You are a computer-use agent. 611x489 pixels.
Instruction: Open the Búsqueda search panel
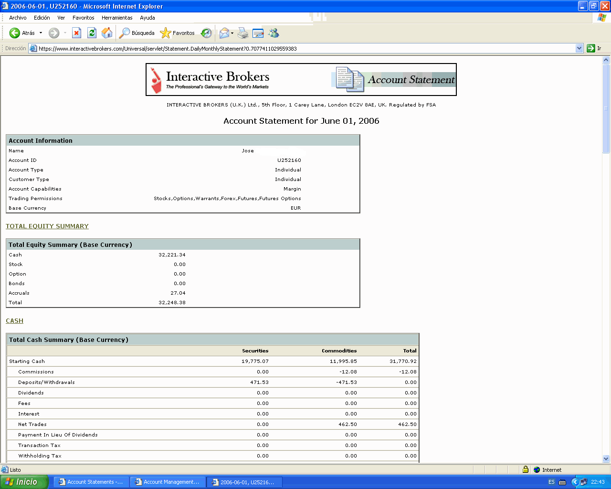tap(137, 33)
